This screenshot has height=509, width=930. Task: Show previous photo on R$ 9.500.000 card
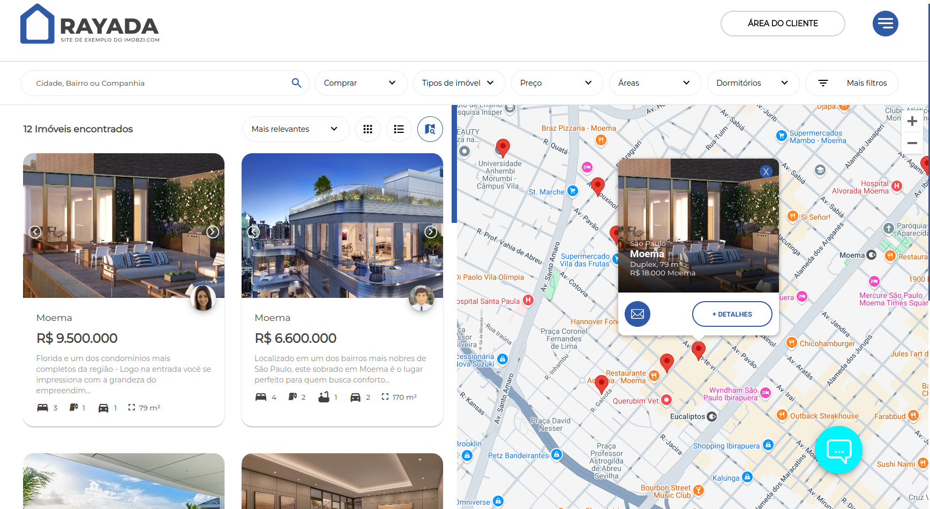coord(35,232)
